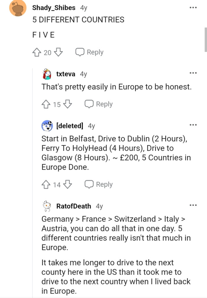
Task: Upvote the Belfast to Glasgow route comment
Action: click(46, 184)
